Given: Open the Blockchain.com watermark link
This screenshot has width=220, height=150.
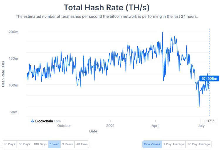Looking at the screenshot, I should [x=46, y=121].
